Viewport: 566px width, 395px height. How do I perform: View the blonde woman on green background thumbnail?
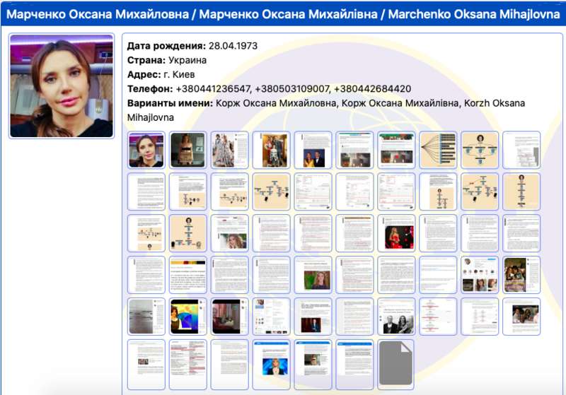313,275
